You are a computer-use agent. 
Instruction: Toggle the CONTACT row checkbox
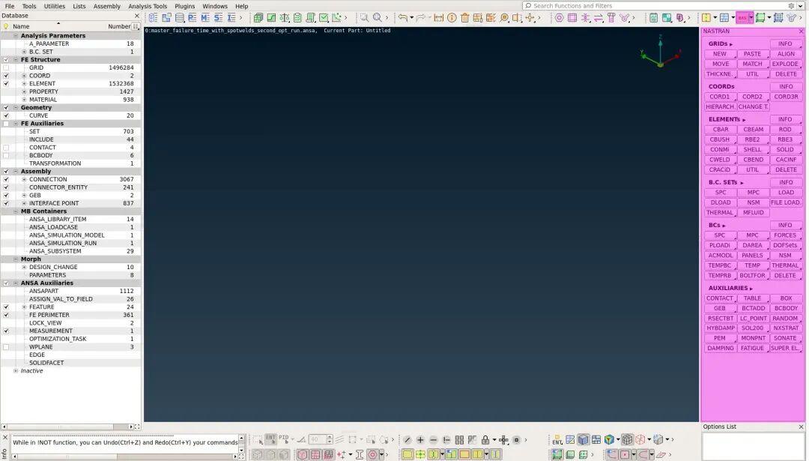(6, 148)
